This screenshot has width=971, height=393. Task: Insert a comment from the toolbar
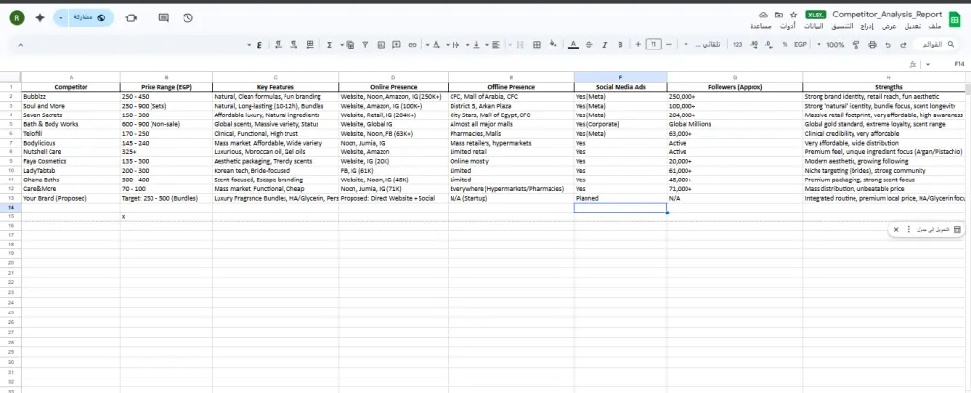click(396, 45)
